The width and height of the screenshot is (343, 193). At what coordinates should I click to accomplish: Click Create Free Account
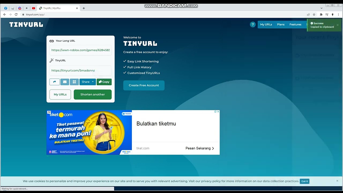[144, 85]
